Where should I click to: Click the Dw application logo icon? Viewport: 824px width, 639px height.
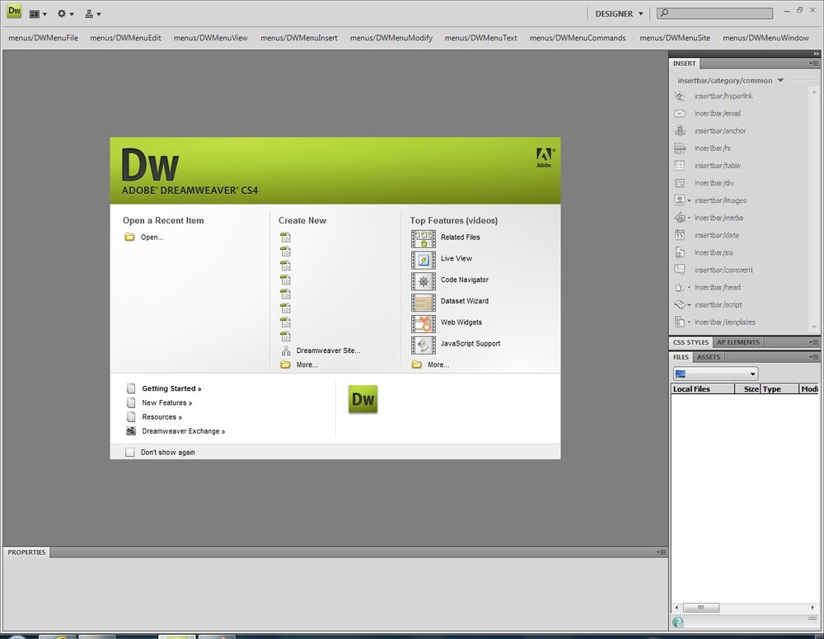(14, 12)
